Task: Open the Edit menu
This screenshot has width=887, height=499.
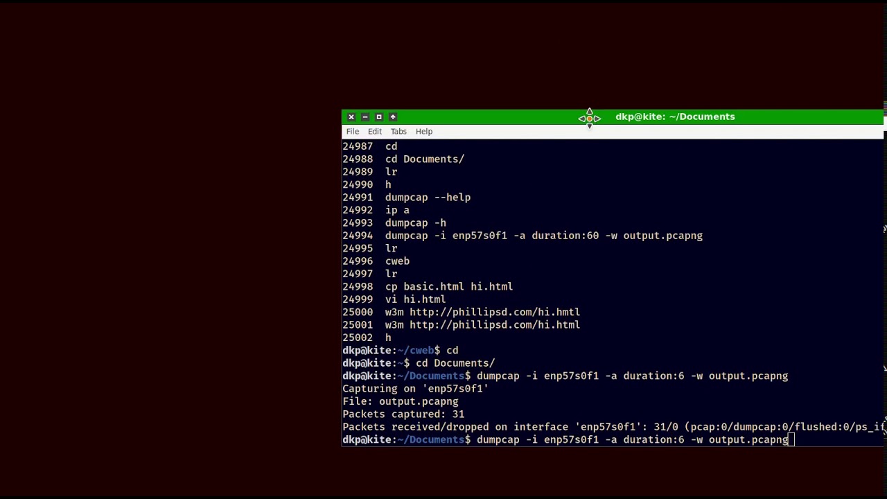Action: pos(375,132)
